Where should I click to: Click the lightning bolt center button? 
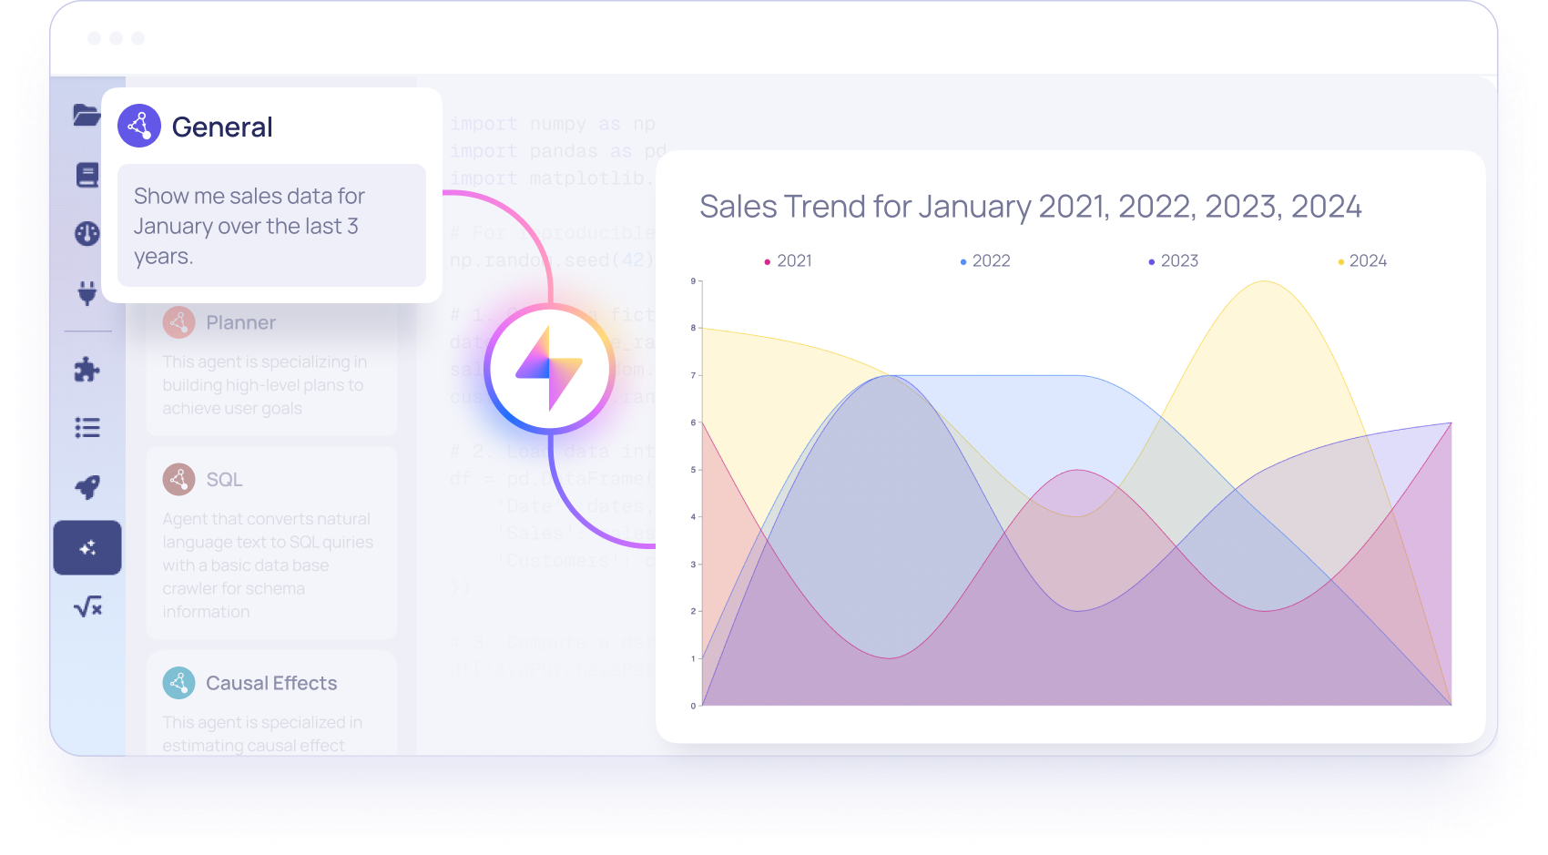click(549, 369)
